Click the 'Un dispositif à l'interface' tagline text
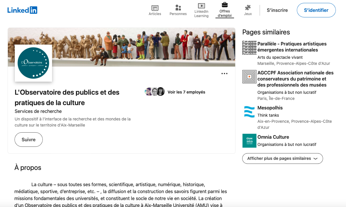This screenshot has width=346, height=207. click(x=73, y=122)
